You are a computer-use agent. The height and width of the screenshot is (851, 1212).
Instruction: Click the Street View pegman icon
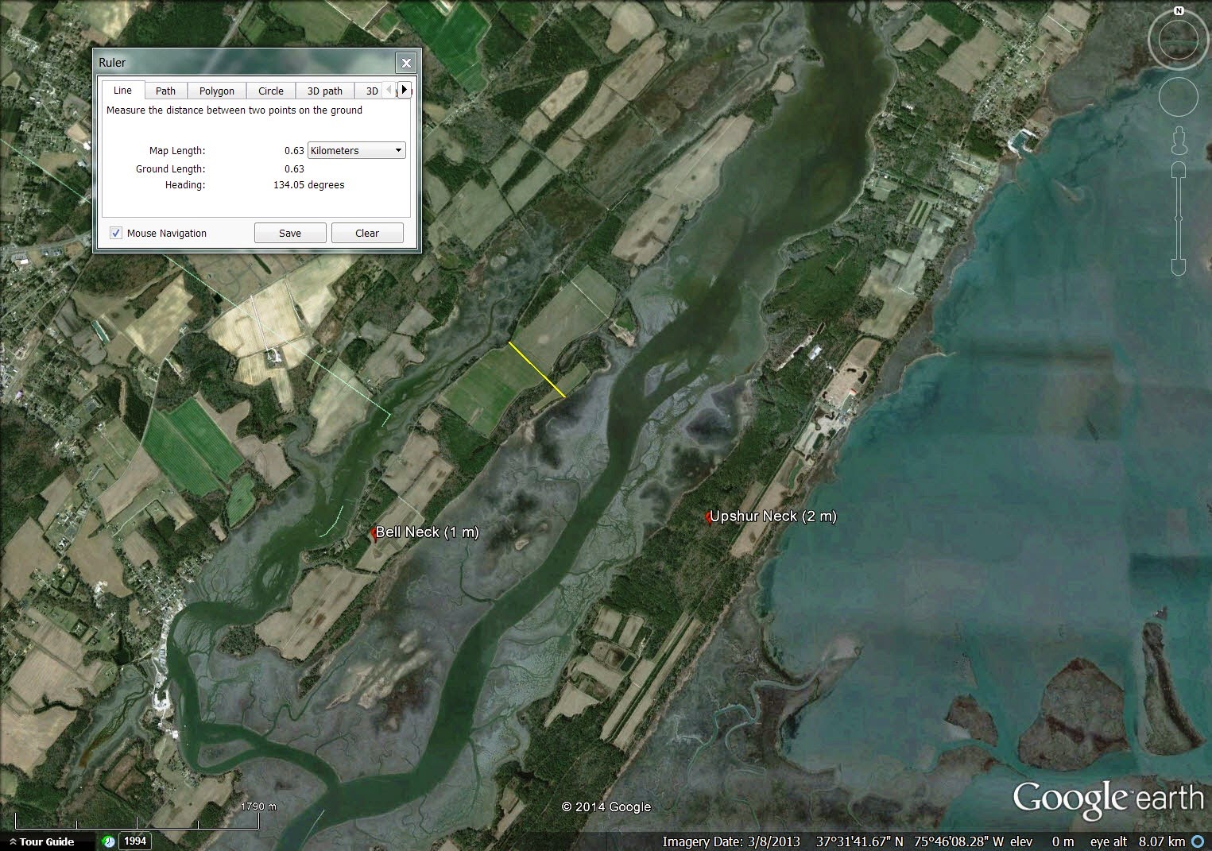[x=1179, y=141]
